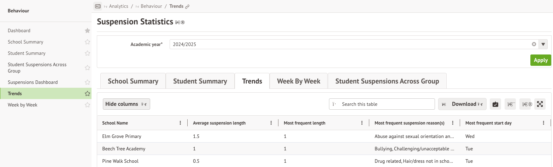Image resolution: width=553 pixels, height=167 pixels.
Task: Click the calendar check icon in table toolbar
Action: tap(495, 104)
